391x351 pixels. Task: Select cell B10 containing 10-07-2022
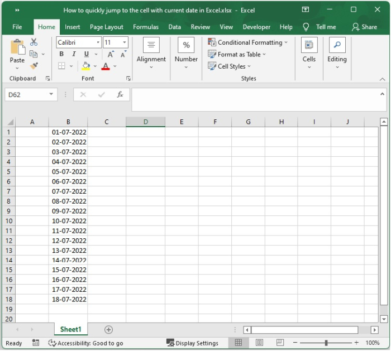point(68,221)
